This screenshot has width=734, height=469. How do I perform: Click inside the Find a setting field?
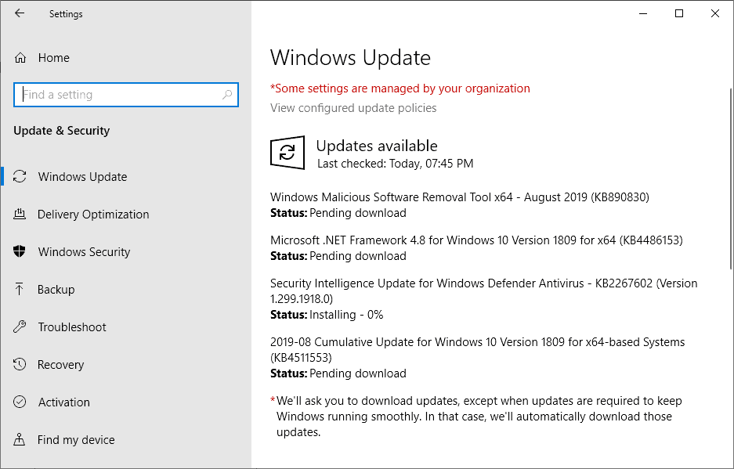point(118,94)
